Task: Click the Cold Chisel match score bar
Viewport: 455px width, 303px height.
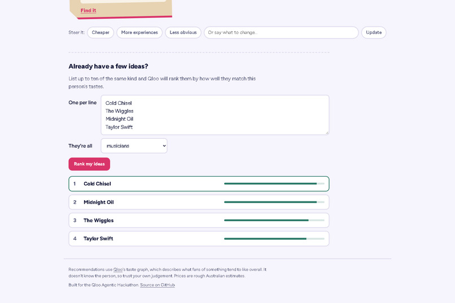Action: pyautogui.click(x=274, y=183)
